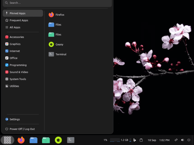Viewport: 194px width, 145px height.
Task: Open the clipboard manager tray icon
Action: tap(141, 140)
